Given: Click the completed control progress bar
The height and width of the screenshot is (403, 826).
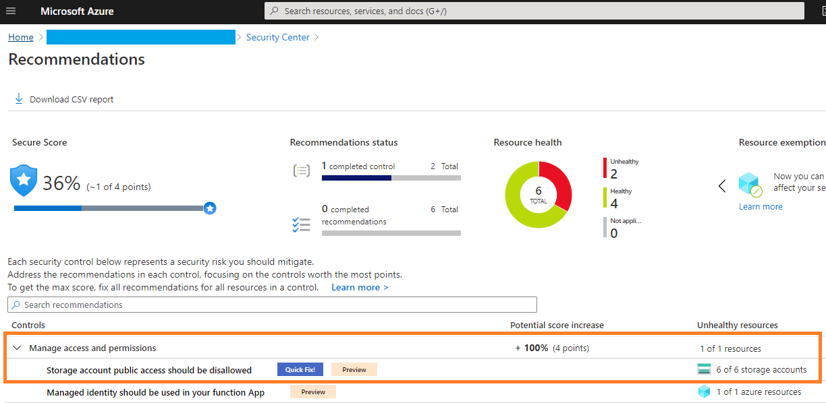Looking at the screenshot, I should coord(391,178).
